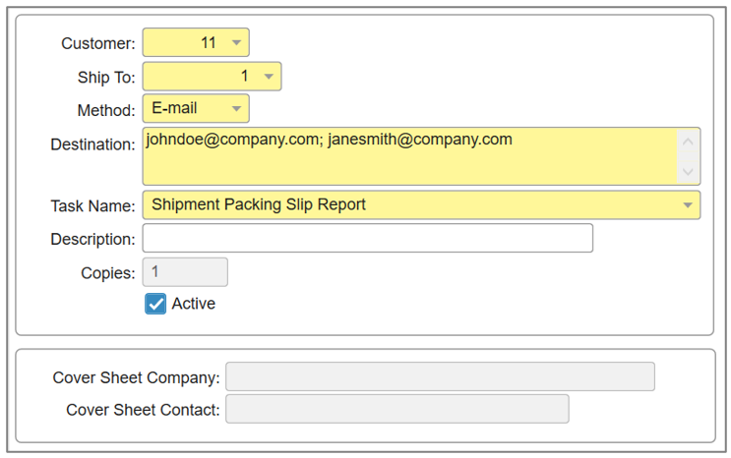This screenshot has height=458, width=731.
Task: Click the Shipment Packing Slip Report text
Action: click(x=259, y=205)
